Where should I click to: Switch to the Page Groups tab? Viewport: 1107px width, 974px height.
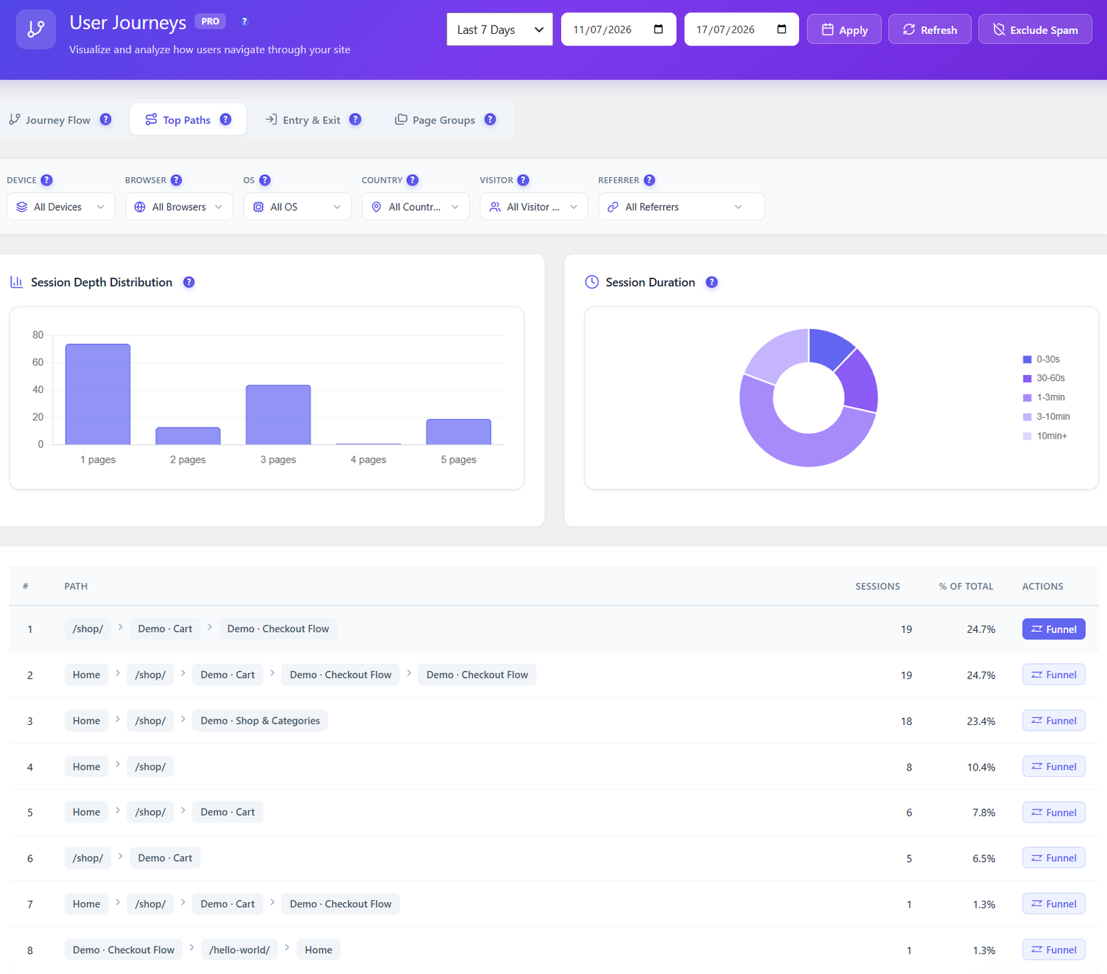445,120
